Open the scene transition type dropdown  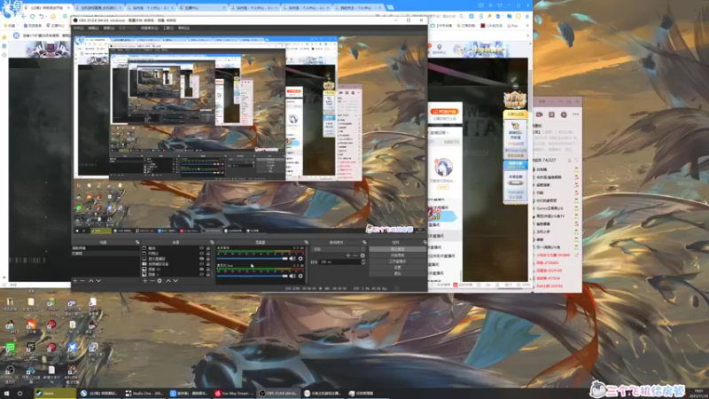(339, 249)
